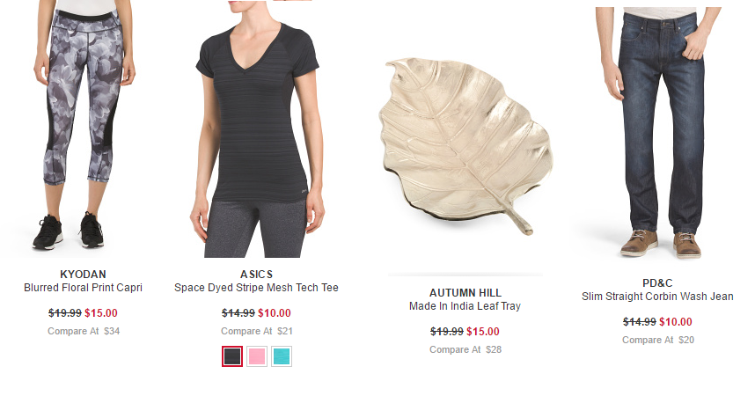Click the $15.00 sale price for Kyodan capri
Image resolution: width=755 pixels, height=396 pixels.
[x=101, y=313]
